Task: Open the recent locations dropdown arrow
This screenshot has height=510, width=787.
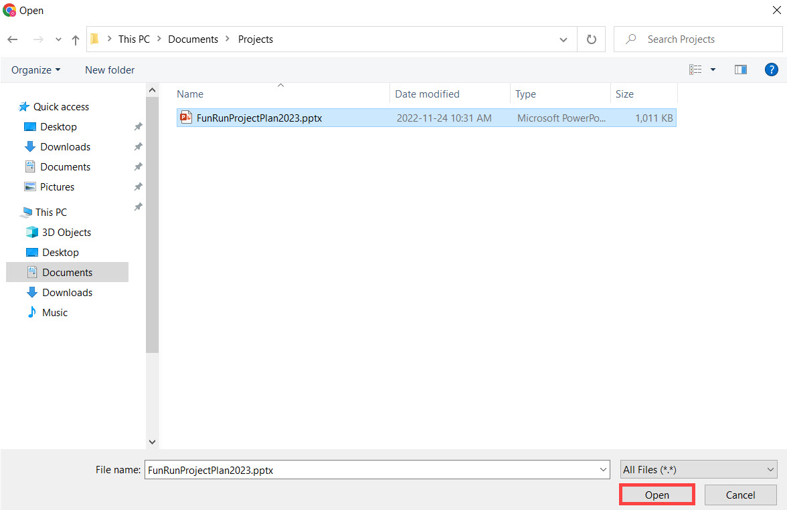Action: click(58, 39)
